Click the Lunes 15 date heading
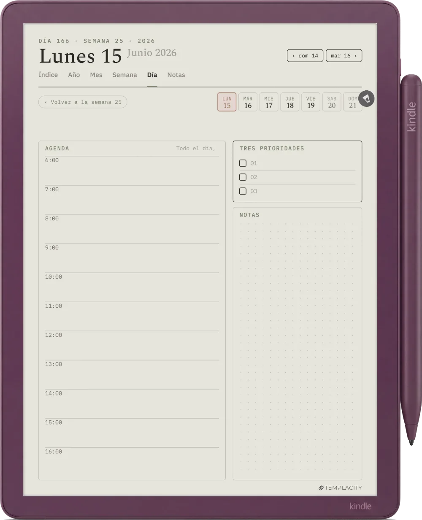 point(81,56)
